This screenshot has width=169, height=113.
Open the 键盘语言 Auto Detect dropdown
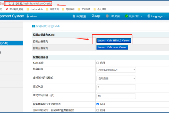tap(116, 69)
